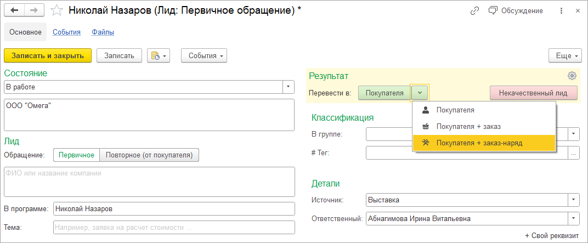The width and height of the screenshot is (588, 243).
Task: Open the Обсуждение discussion panel
Action: click(x=516, y=10)
